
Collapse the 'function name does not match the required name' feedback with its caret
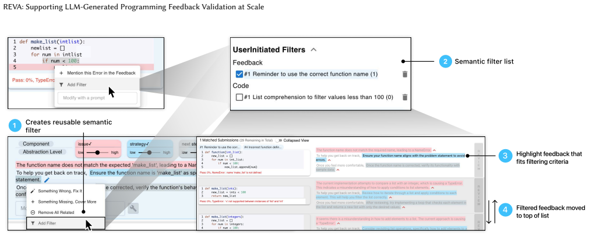point(434,150)
